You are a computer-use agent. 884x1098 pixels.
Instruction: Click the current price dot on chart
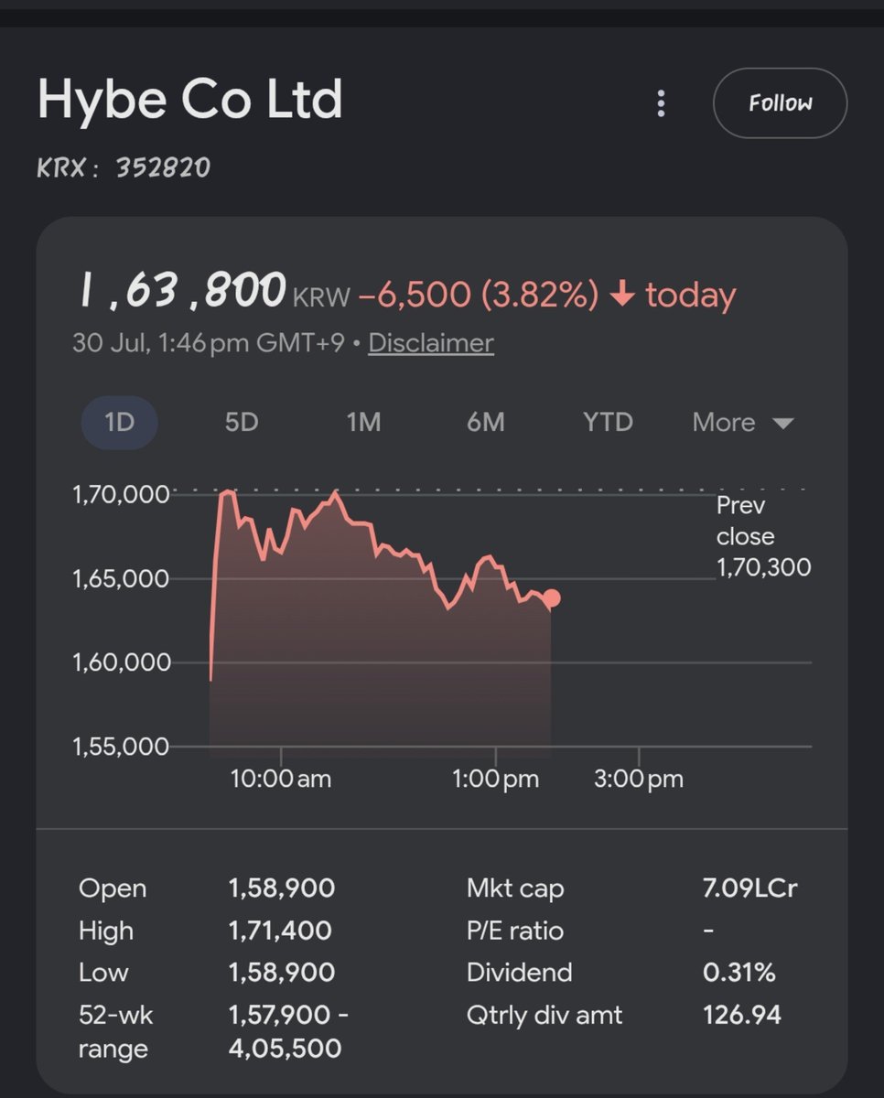(551, 598)
